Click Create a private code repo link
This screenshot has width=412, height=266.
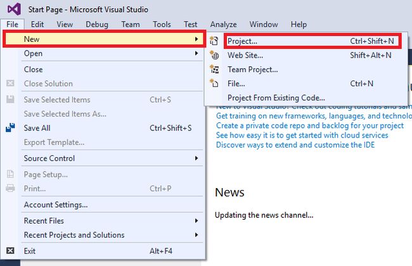[x=309, y=125]
